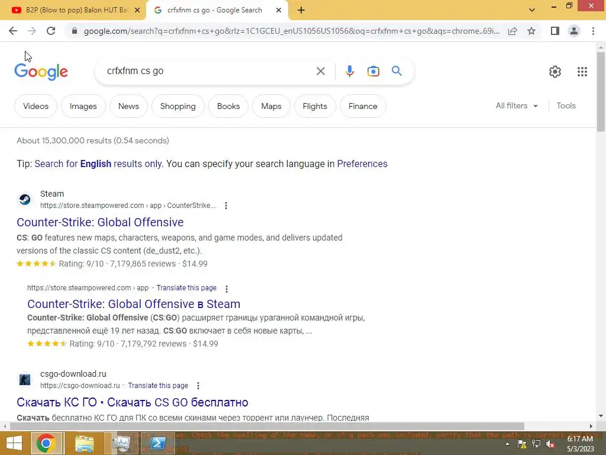Screen dimensions: 606x455
Task: Open File Explorer from the taskbar
Action: click(84, 443)
